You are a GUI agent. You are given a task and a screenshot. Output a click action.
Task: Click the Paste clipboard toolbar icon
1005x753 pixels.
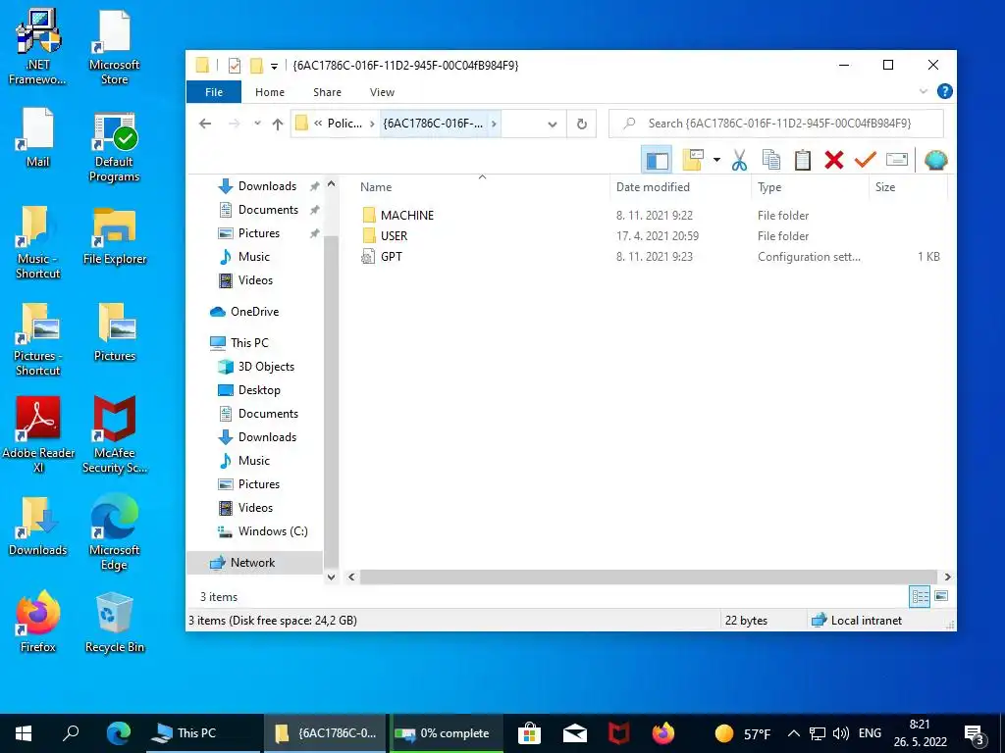(x=803, y=160)
